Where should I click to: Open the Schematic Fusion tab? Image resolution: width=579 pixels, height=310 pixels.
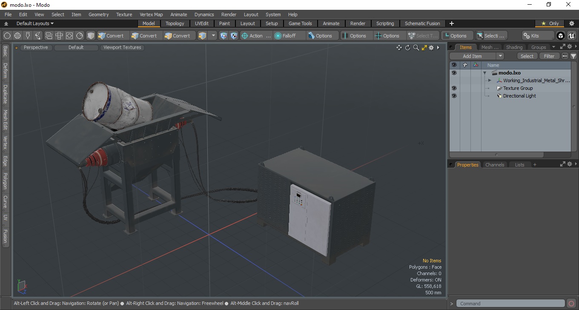click(422, 23)
